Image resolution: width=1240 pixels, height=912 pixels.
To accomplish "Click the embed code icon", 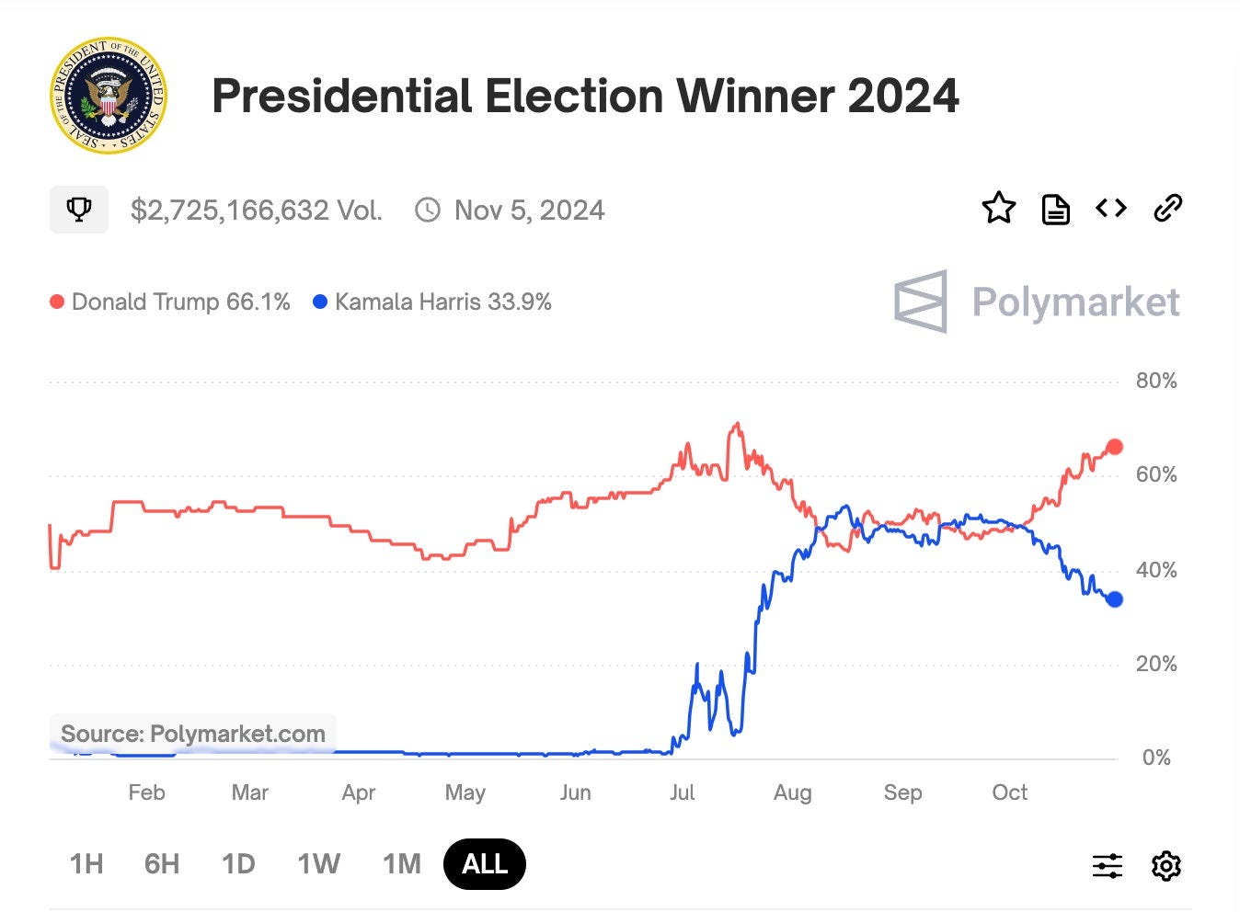I will 1110,209.
